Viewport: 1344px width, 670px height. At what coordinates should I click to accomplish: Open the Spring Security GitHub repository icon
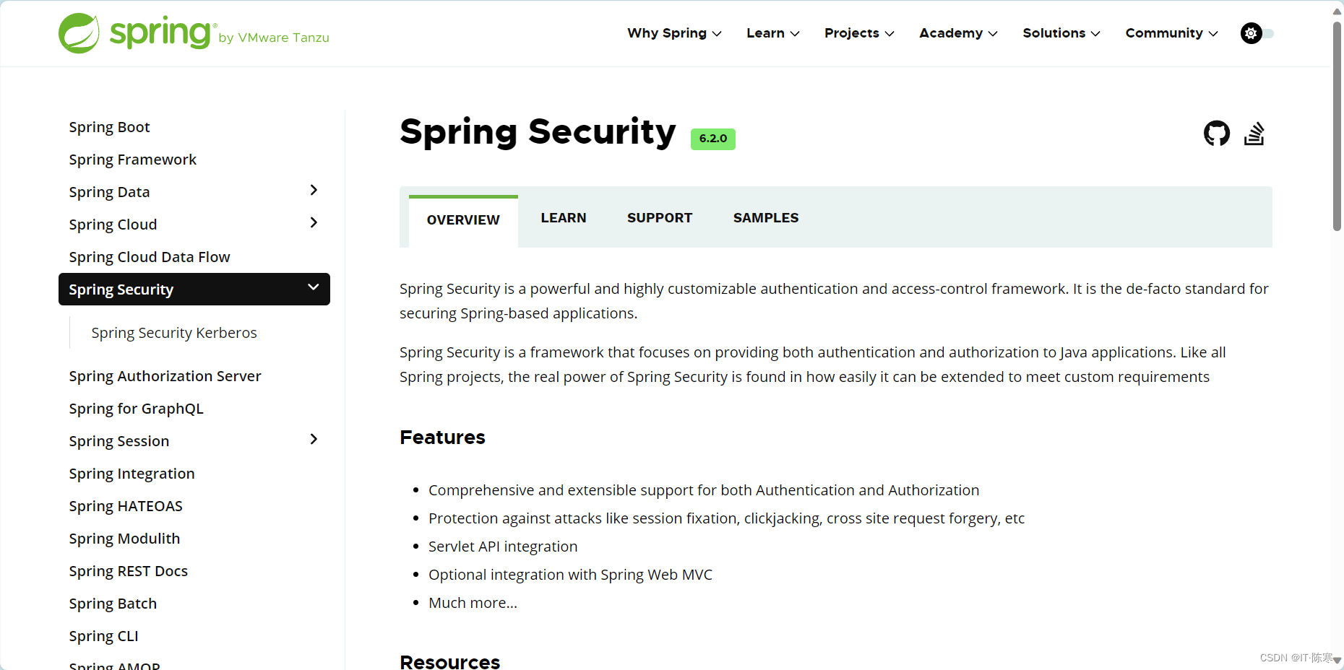pyautogui.click(x=1217, y=133)
